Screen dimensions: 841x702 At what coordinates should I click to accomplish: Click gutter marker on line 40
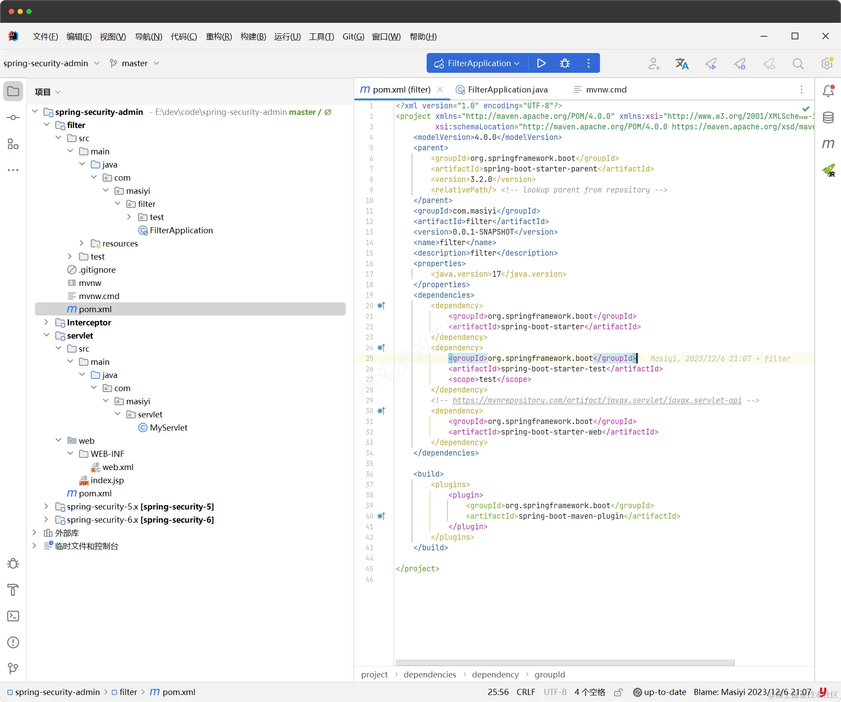click(x=381, y=516)
